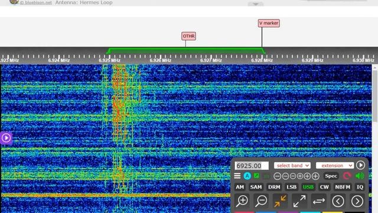Click the green passband bar on frequency scale

pyautogui.click(x=186, y=50)
